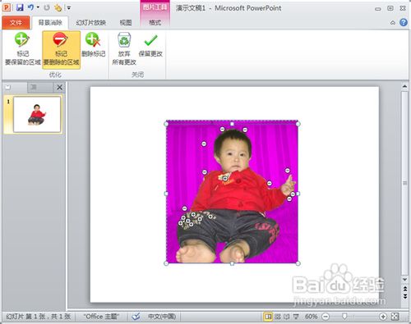Choose the 删除标记 tool
Viewport: 411px width, 324px height.
(x=94, y=45)
